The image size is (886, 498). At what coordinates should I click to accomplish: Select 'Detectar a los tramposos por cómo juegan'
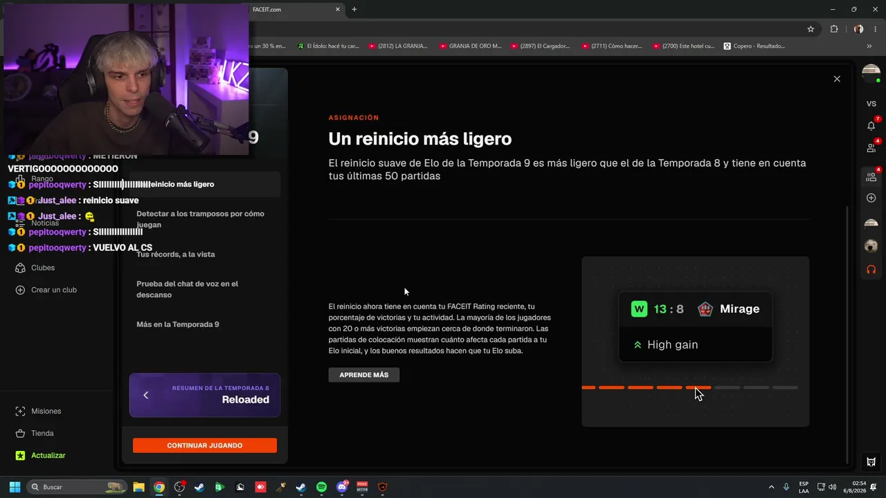(205, 219)
